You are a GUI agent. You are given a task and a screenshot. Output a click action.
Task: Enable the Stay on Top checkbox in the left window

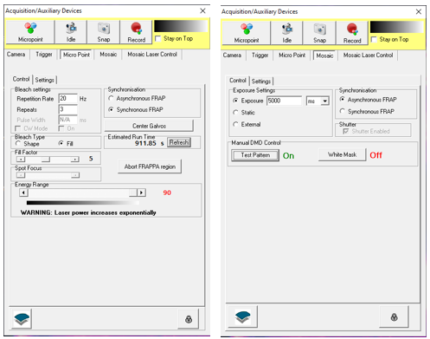pyautogui.click(x=158, y=38)
